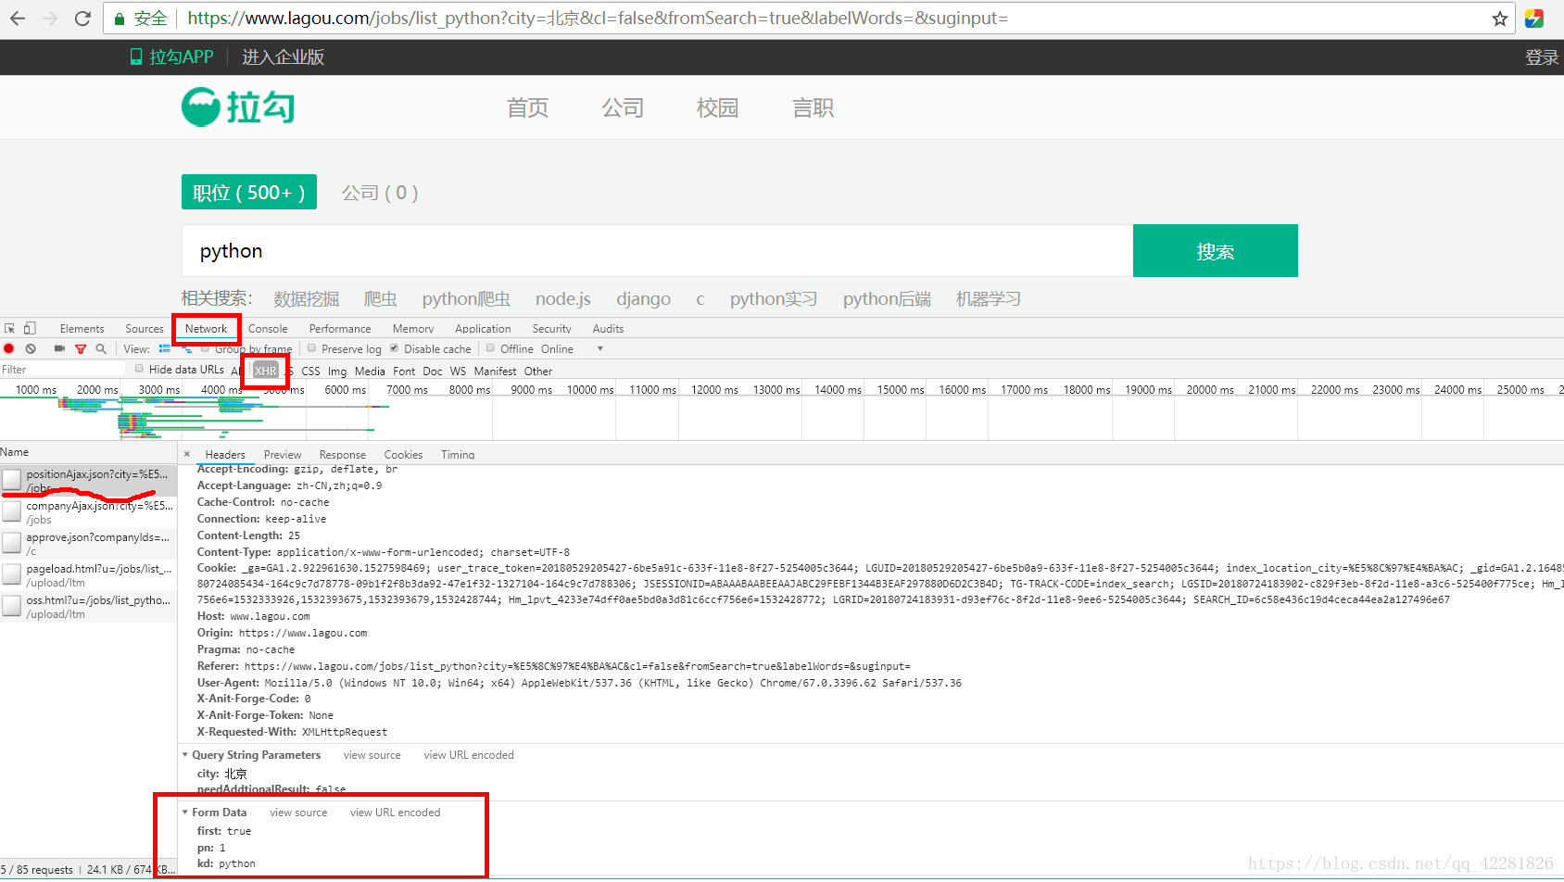The height and width of the screenshot is (882, 1564).
Task: Click the 公司 (0) results tab
Action: [380, 193]
